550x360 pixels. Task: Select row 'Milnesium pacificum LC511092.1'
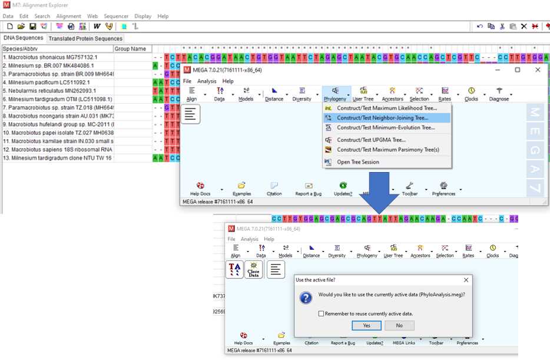click(58, 82)
